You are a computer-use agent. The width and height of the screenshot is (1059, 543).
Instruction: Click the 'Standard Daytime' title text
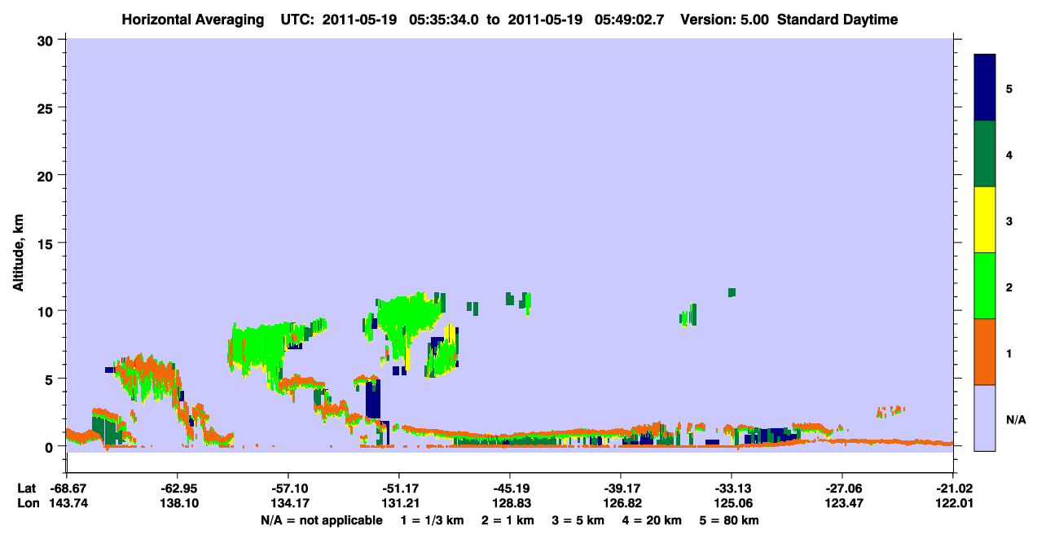pos(837,20)
